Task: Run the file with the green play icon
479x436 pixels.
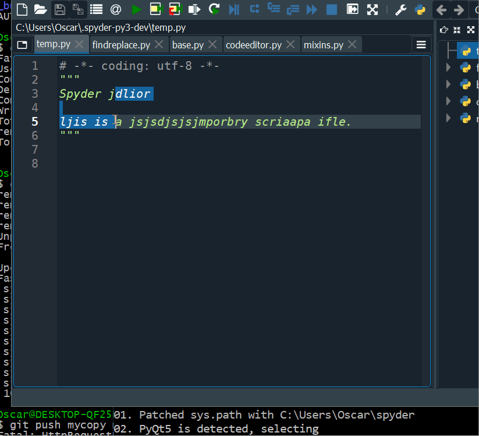Action: [x=136, y=9]
